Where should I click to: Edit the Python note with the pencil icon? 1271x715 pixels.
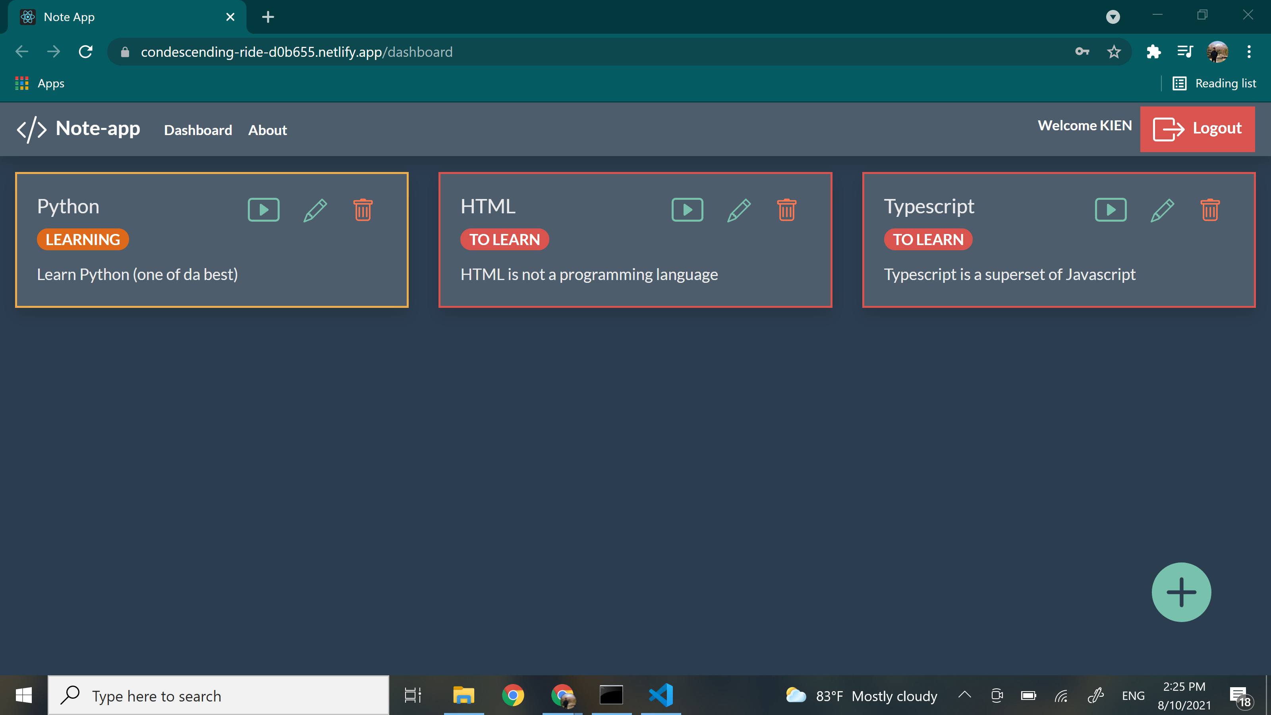coord(315,210)
